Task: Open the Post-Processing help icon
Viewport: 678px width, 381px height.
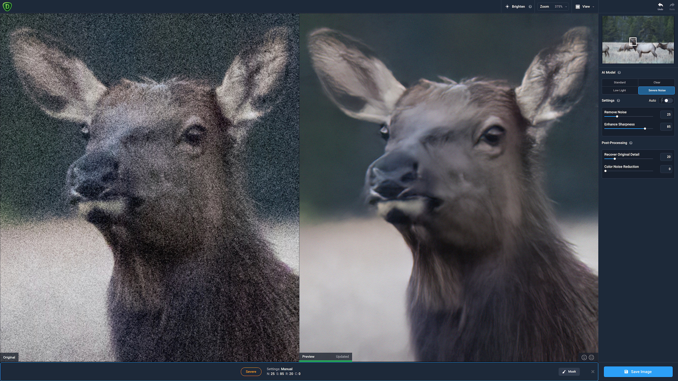Action: [631, 143]
